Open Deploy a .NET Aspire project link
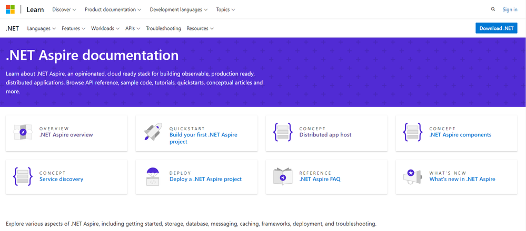 [x=206, y=179]
